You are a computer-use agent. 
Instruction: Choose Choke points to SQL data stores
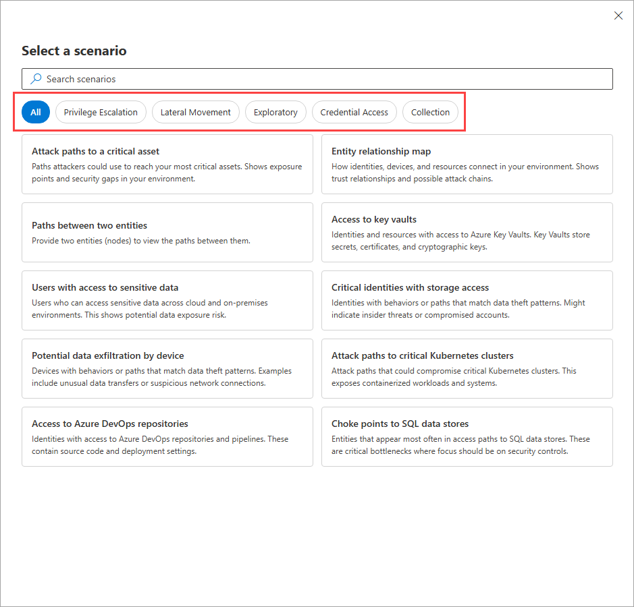pos(467,436)
